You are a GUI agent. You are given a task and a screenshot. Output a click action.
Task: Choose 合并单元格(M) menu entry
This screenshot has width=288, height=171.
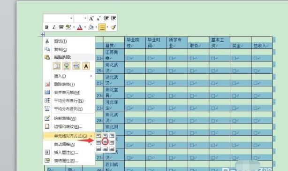click(x=69, y=92)
